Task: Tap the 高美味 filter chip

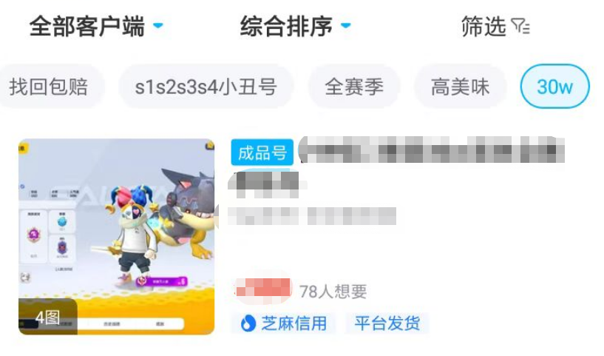Action: click(460, 87)
